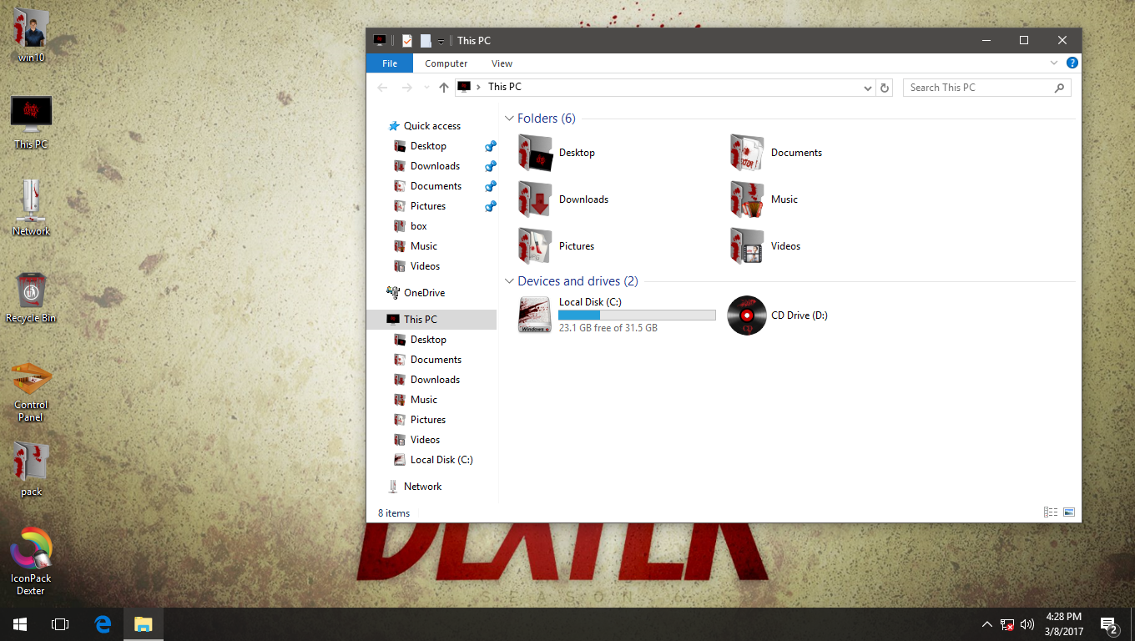The height and width of the screenshot is (641, 1135).
Task: Click the search magnifier in Search This PC box
Action: click(1059, 87)
